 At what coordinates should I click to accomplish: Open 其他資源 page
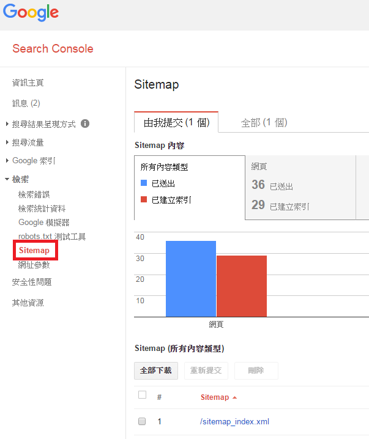(x=28, y=303)
